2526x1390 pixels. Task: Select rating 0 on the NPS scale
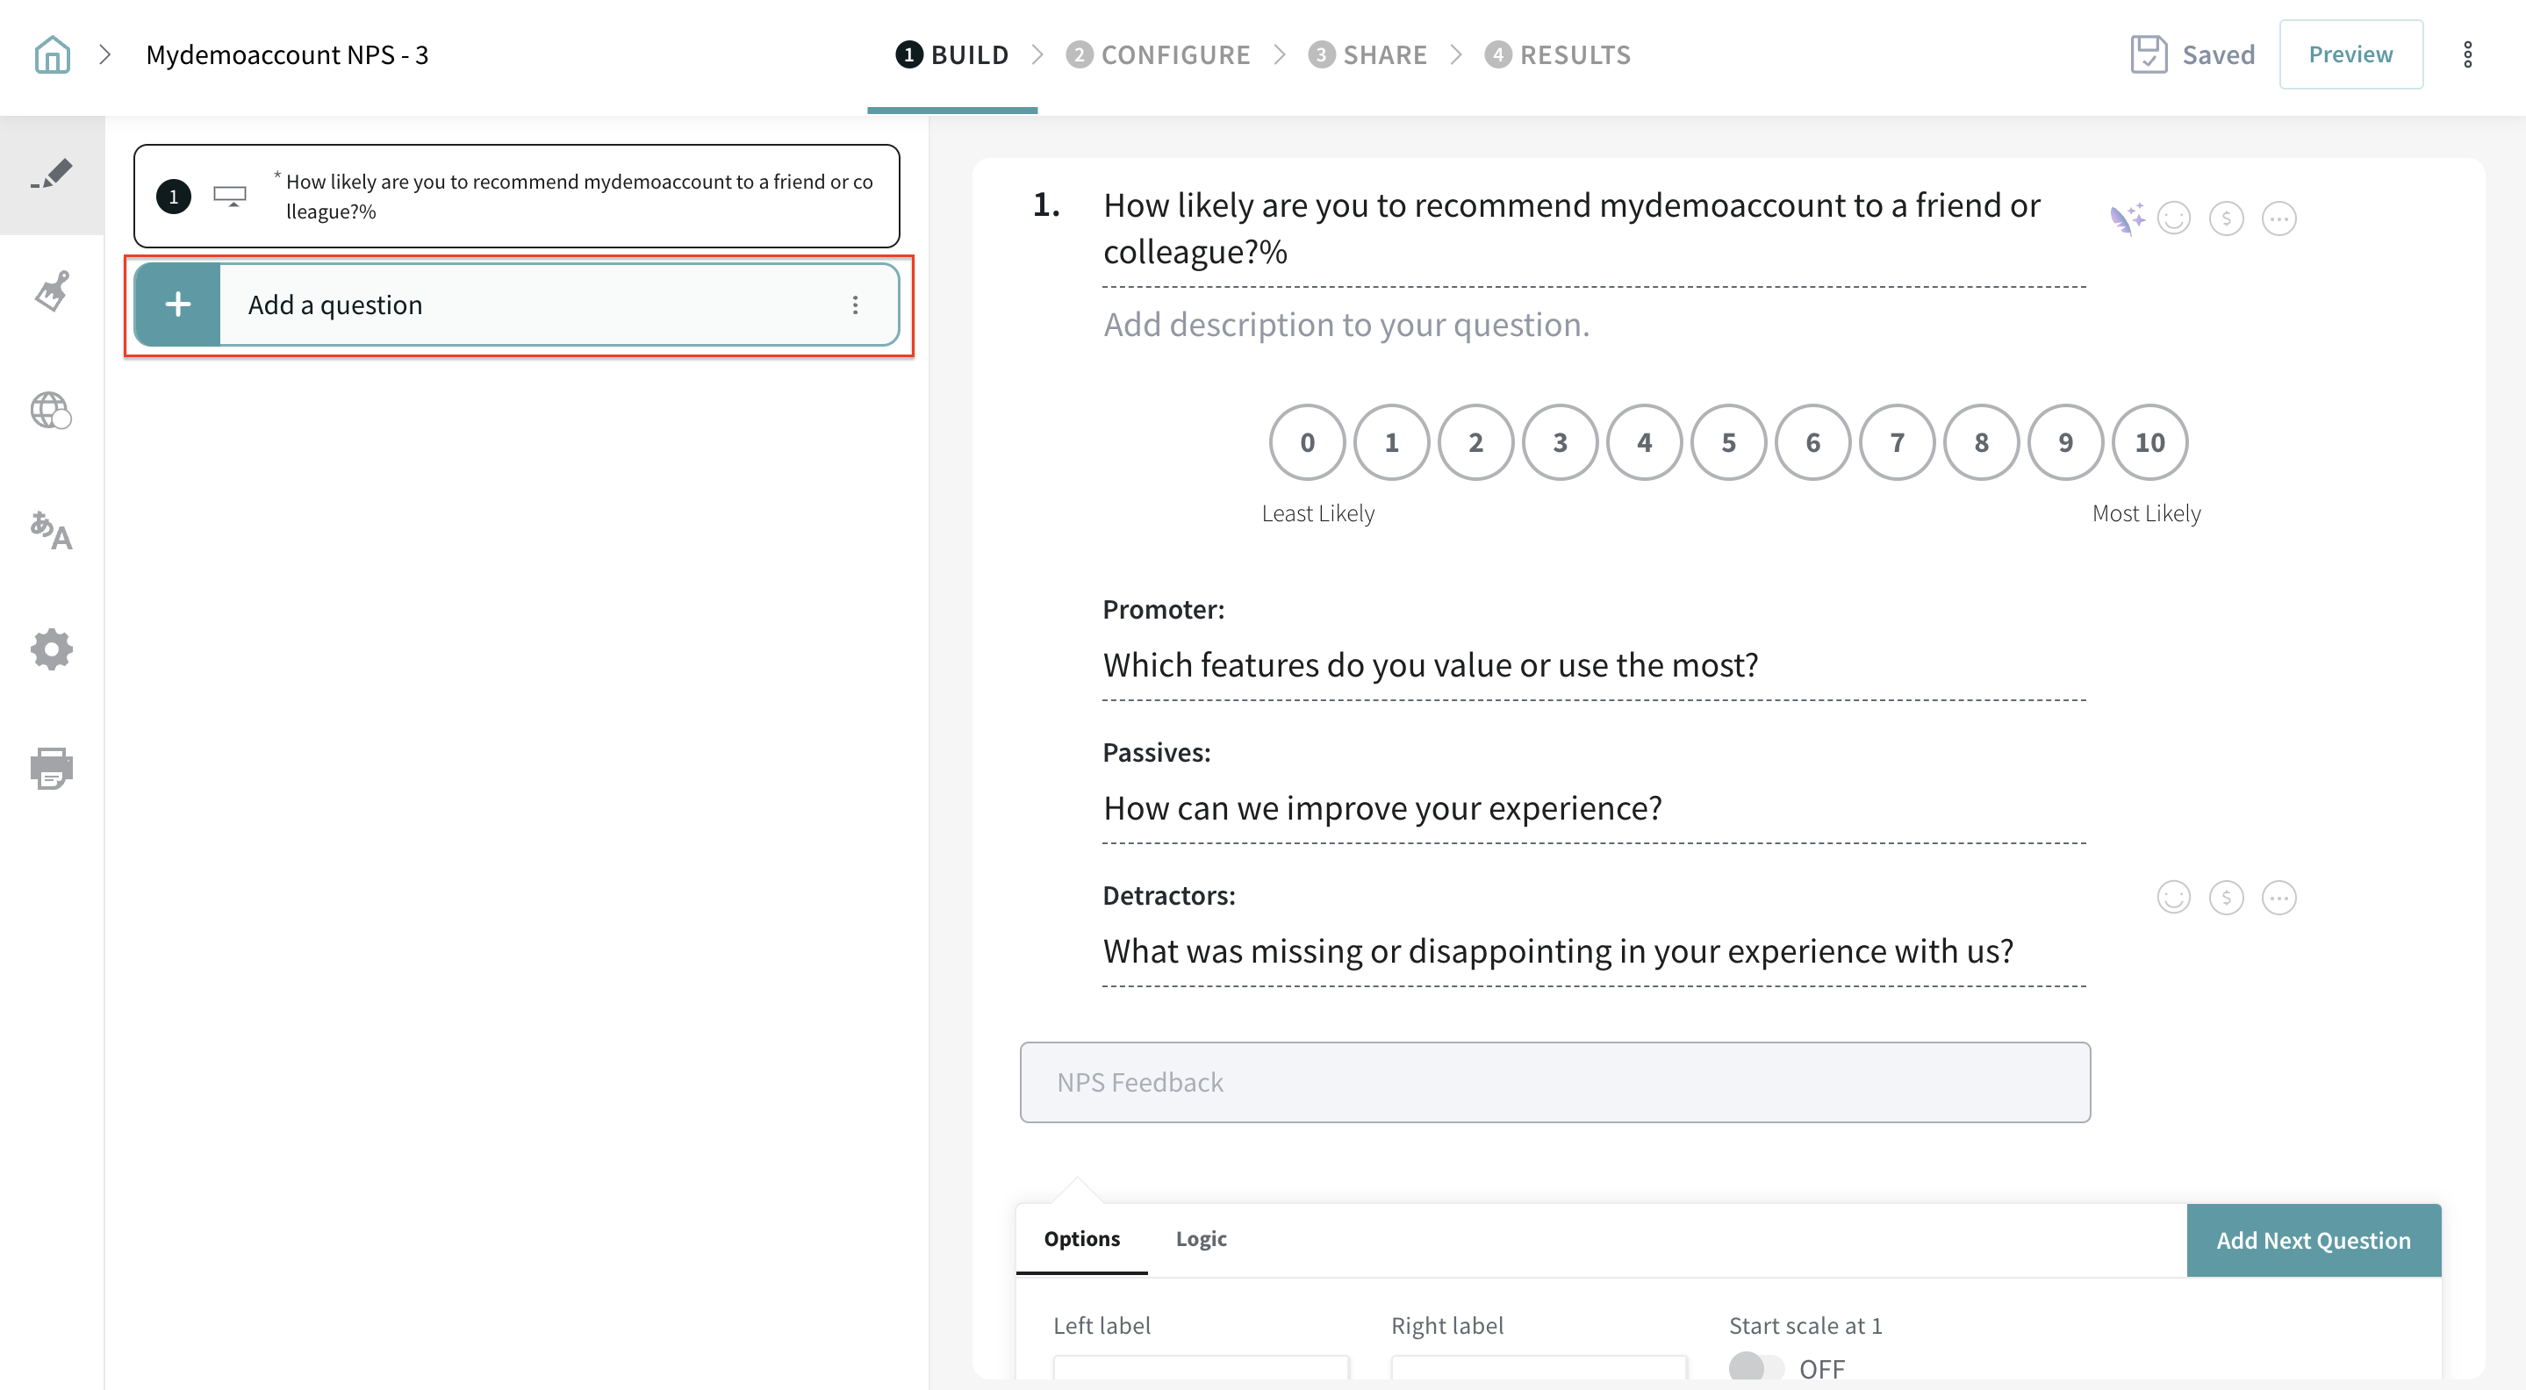pyautogui.click(x=1307, y=443)
